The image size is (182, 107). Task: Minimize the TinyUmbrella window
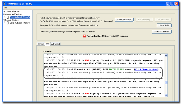point(168,4)
